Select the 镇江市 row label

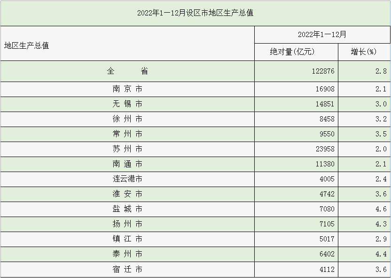pyautogui.click(x=127, y=239)
